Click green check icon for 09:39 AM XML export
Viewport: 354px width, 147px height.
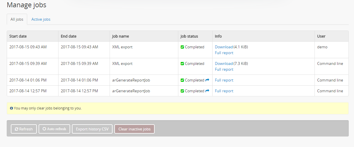point(182,64)
